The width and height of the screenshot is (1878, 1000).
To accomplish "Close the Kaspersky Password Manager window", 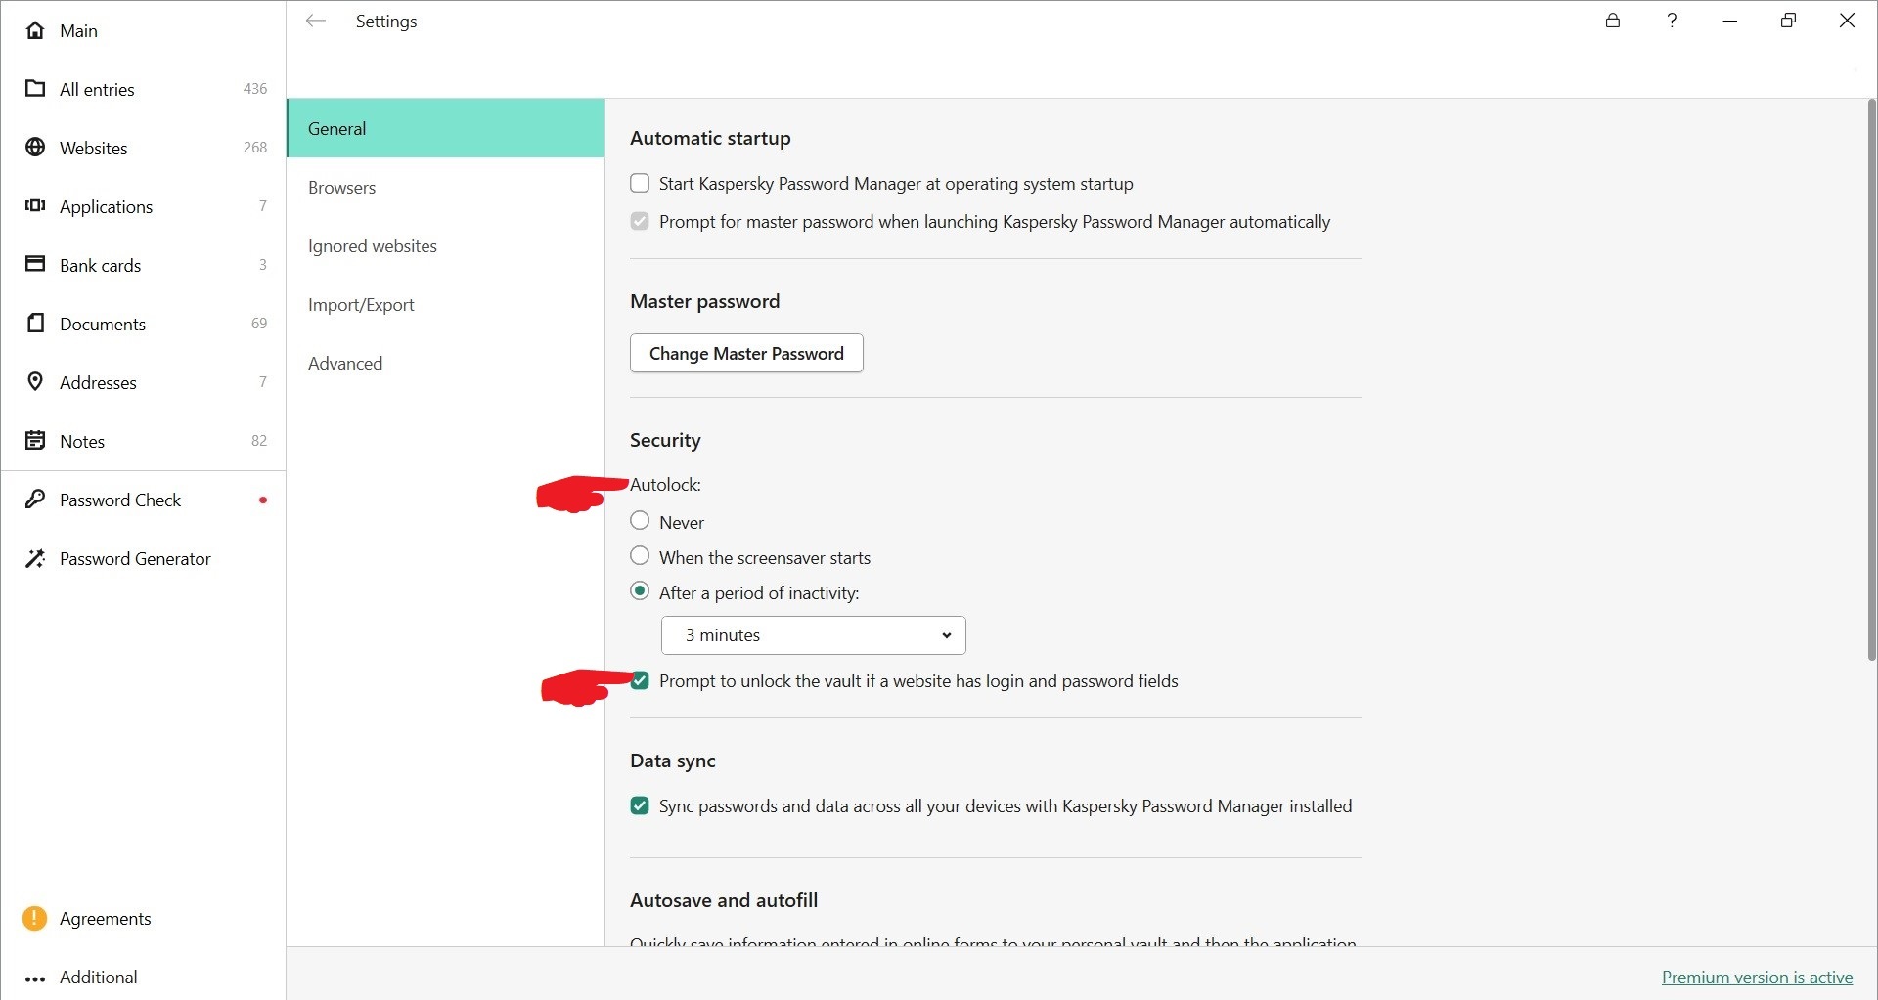I will [x=1848, y=21].
